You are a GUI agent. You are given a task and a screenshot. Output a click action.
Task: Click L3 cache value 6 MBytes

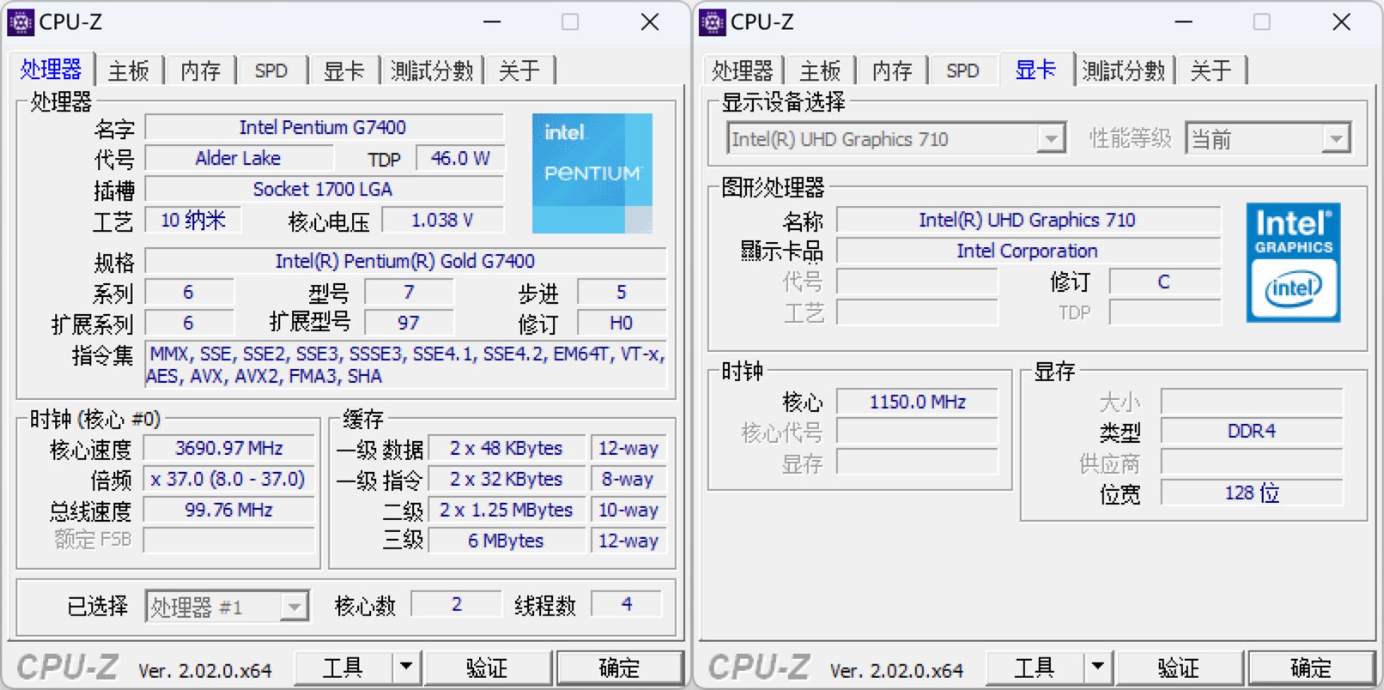tap(507, 541)
